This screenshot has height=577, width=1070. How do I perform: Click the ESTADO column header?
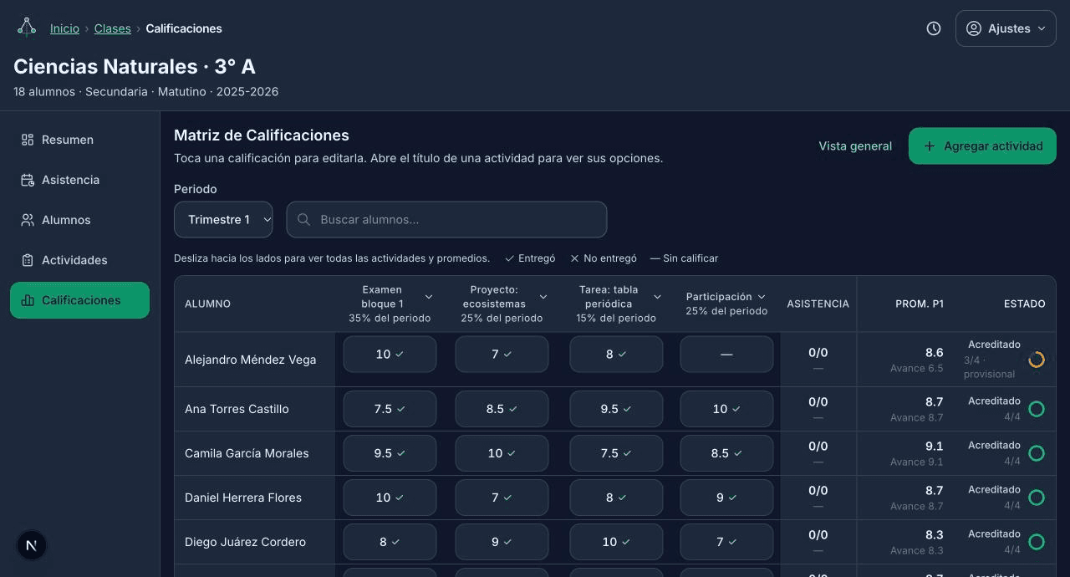[x=1025, y=304]
